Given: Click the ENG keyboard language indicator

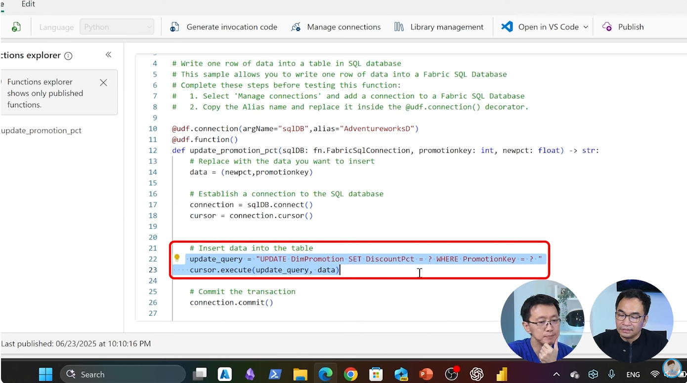Looking at the screenshot, I should (x=634, y=374).
